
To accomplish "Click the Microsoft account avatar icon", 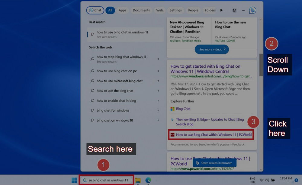I will pos(234,10).
